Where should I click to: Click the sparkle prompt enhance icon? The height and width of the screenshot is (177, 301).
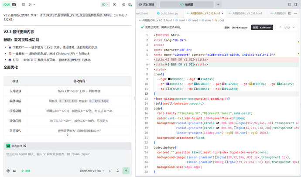coord(110,170)
